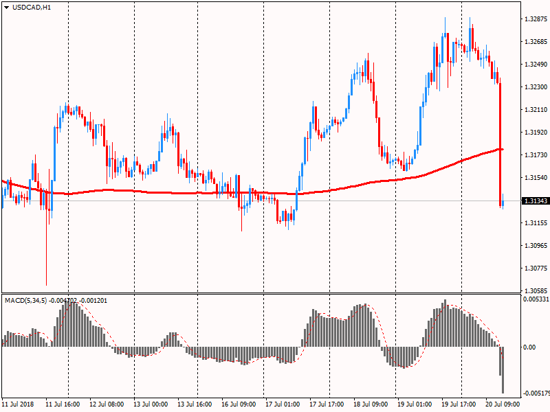The image size is (550, 412).
Task: Click price level 1.32110 on the scale
Action: [x=536, y=110]
